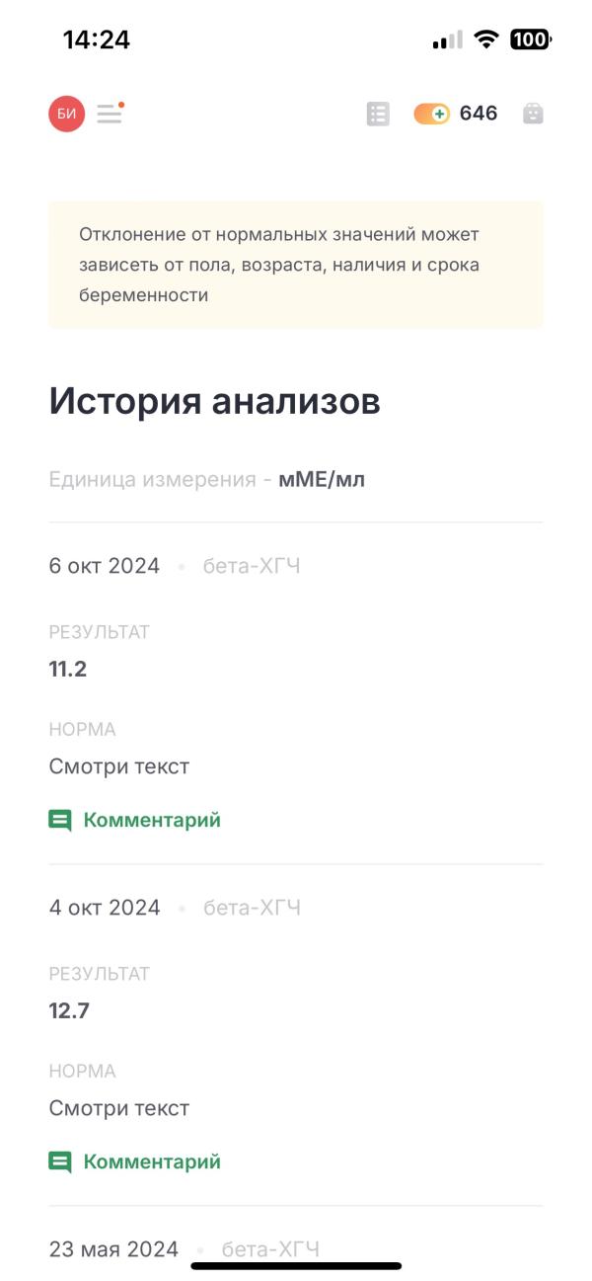Open Комментарий link under 11.2 result
Viewport: 592px width, 1281px height.
pyautogui.click(x=152, y=820)
